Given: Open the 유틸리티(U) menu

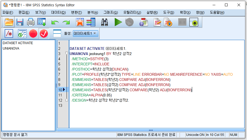Looking at the screenshot, I should 132,13.
